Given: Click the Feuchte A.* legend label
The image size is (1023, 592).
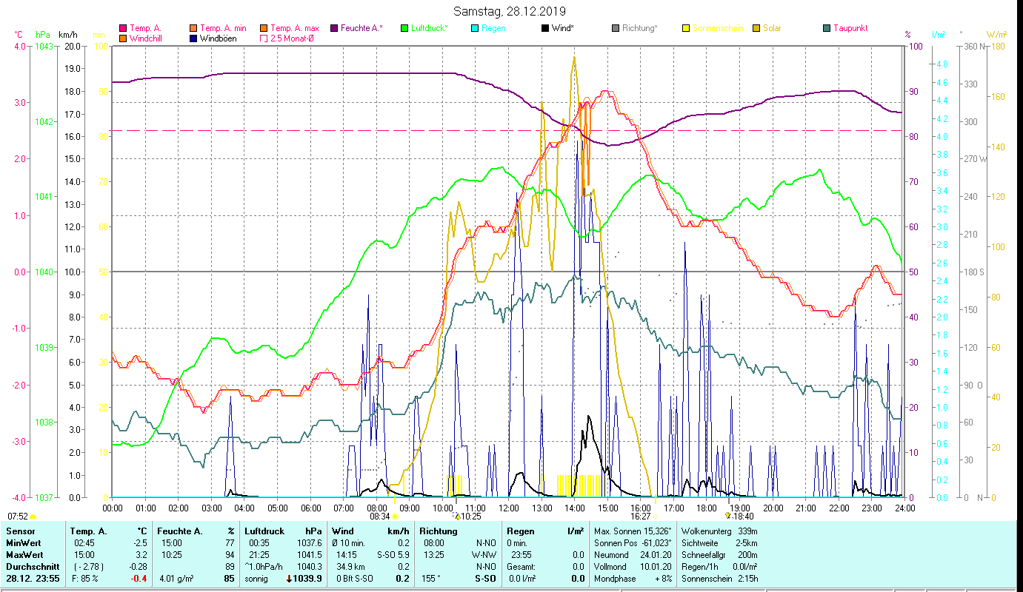Looking at the screenshot, I should pos(362,28).
